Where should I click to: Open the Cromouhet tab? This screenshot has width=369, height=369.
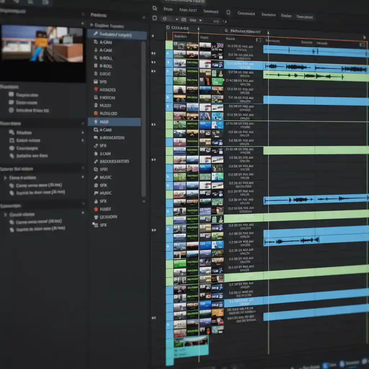246,13
